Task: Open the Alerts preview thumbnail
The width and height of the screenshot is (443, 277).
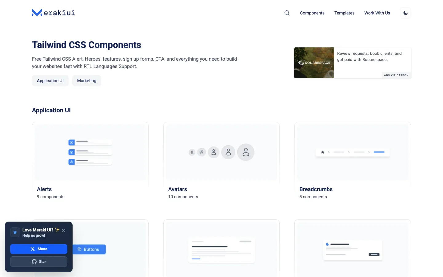Action: [90, 152]
